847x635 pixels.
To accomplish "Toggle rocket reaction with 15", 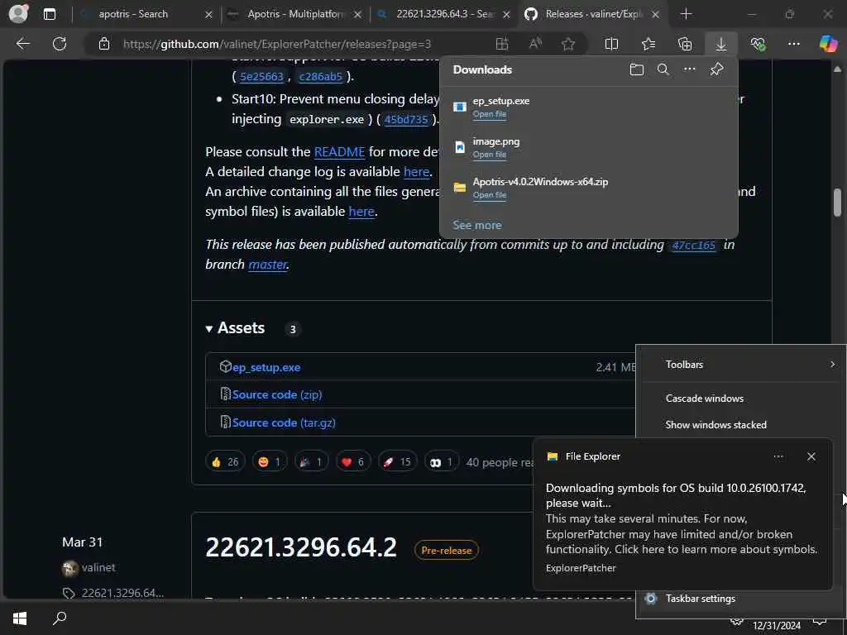I will click(x=397, y=461).
